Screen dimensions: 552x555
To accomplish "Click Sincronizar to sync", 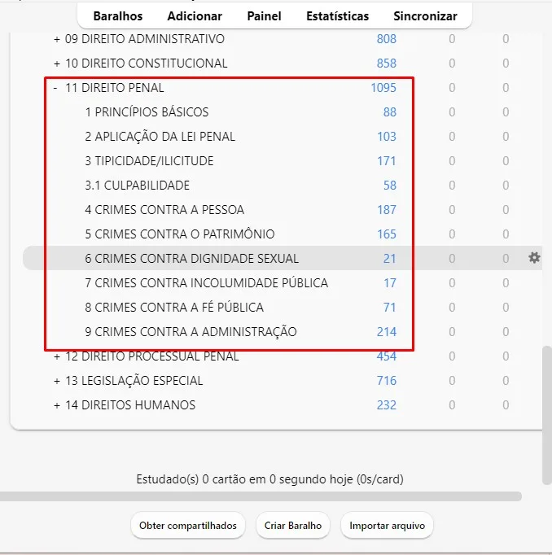I will point(425,16).
